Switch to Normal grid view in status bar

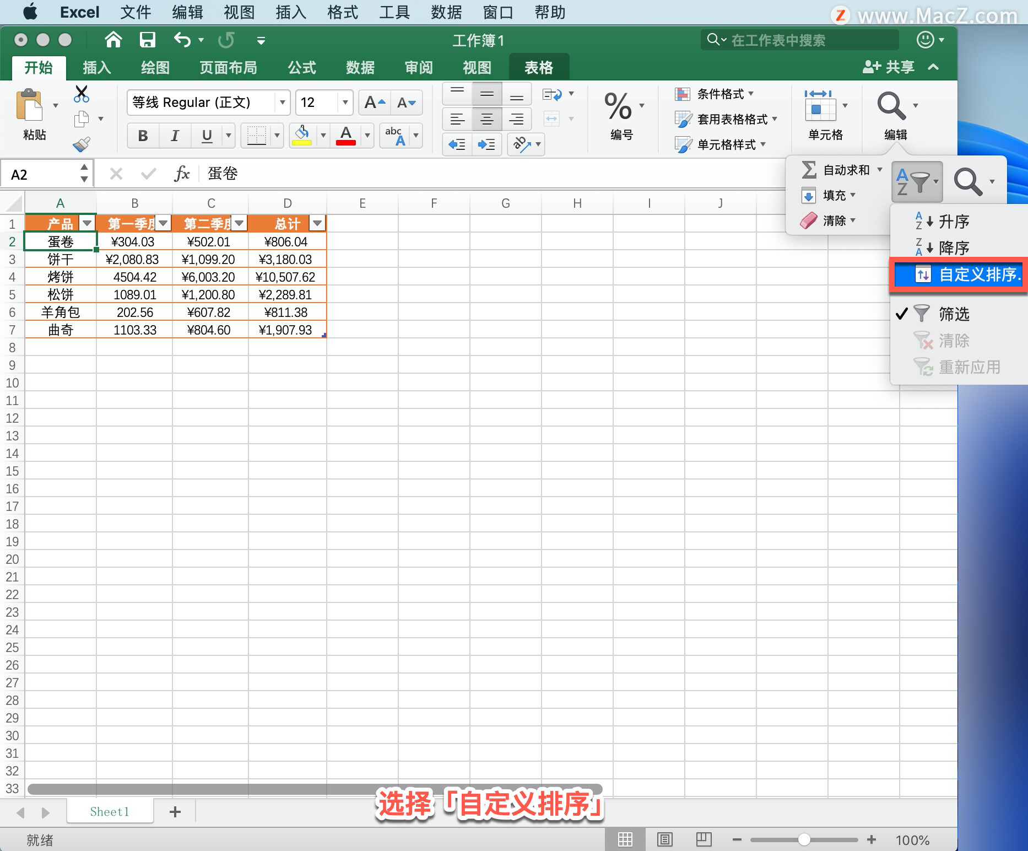[x=625, y=839]
